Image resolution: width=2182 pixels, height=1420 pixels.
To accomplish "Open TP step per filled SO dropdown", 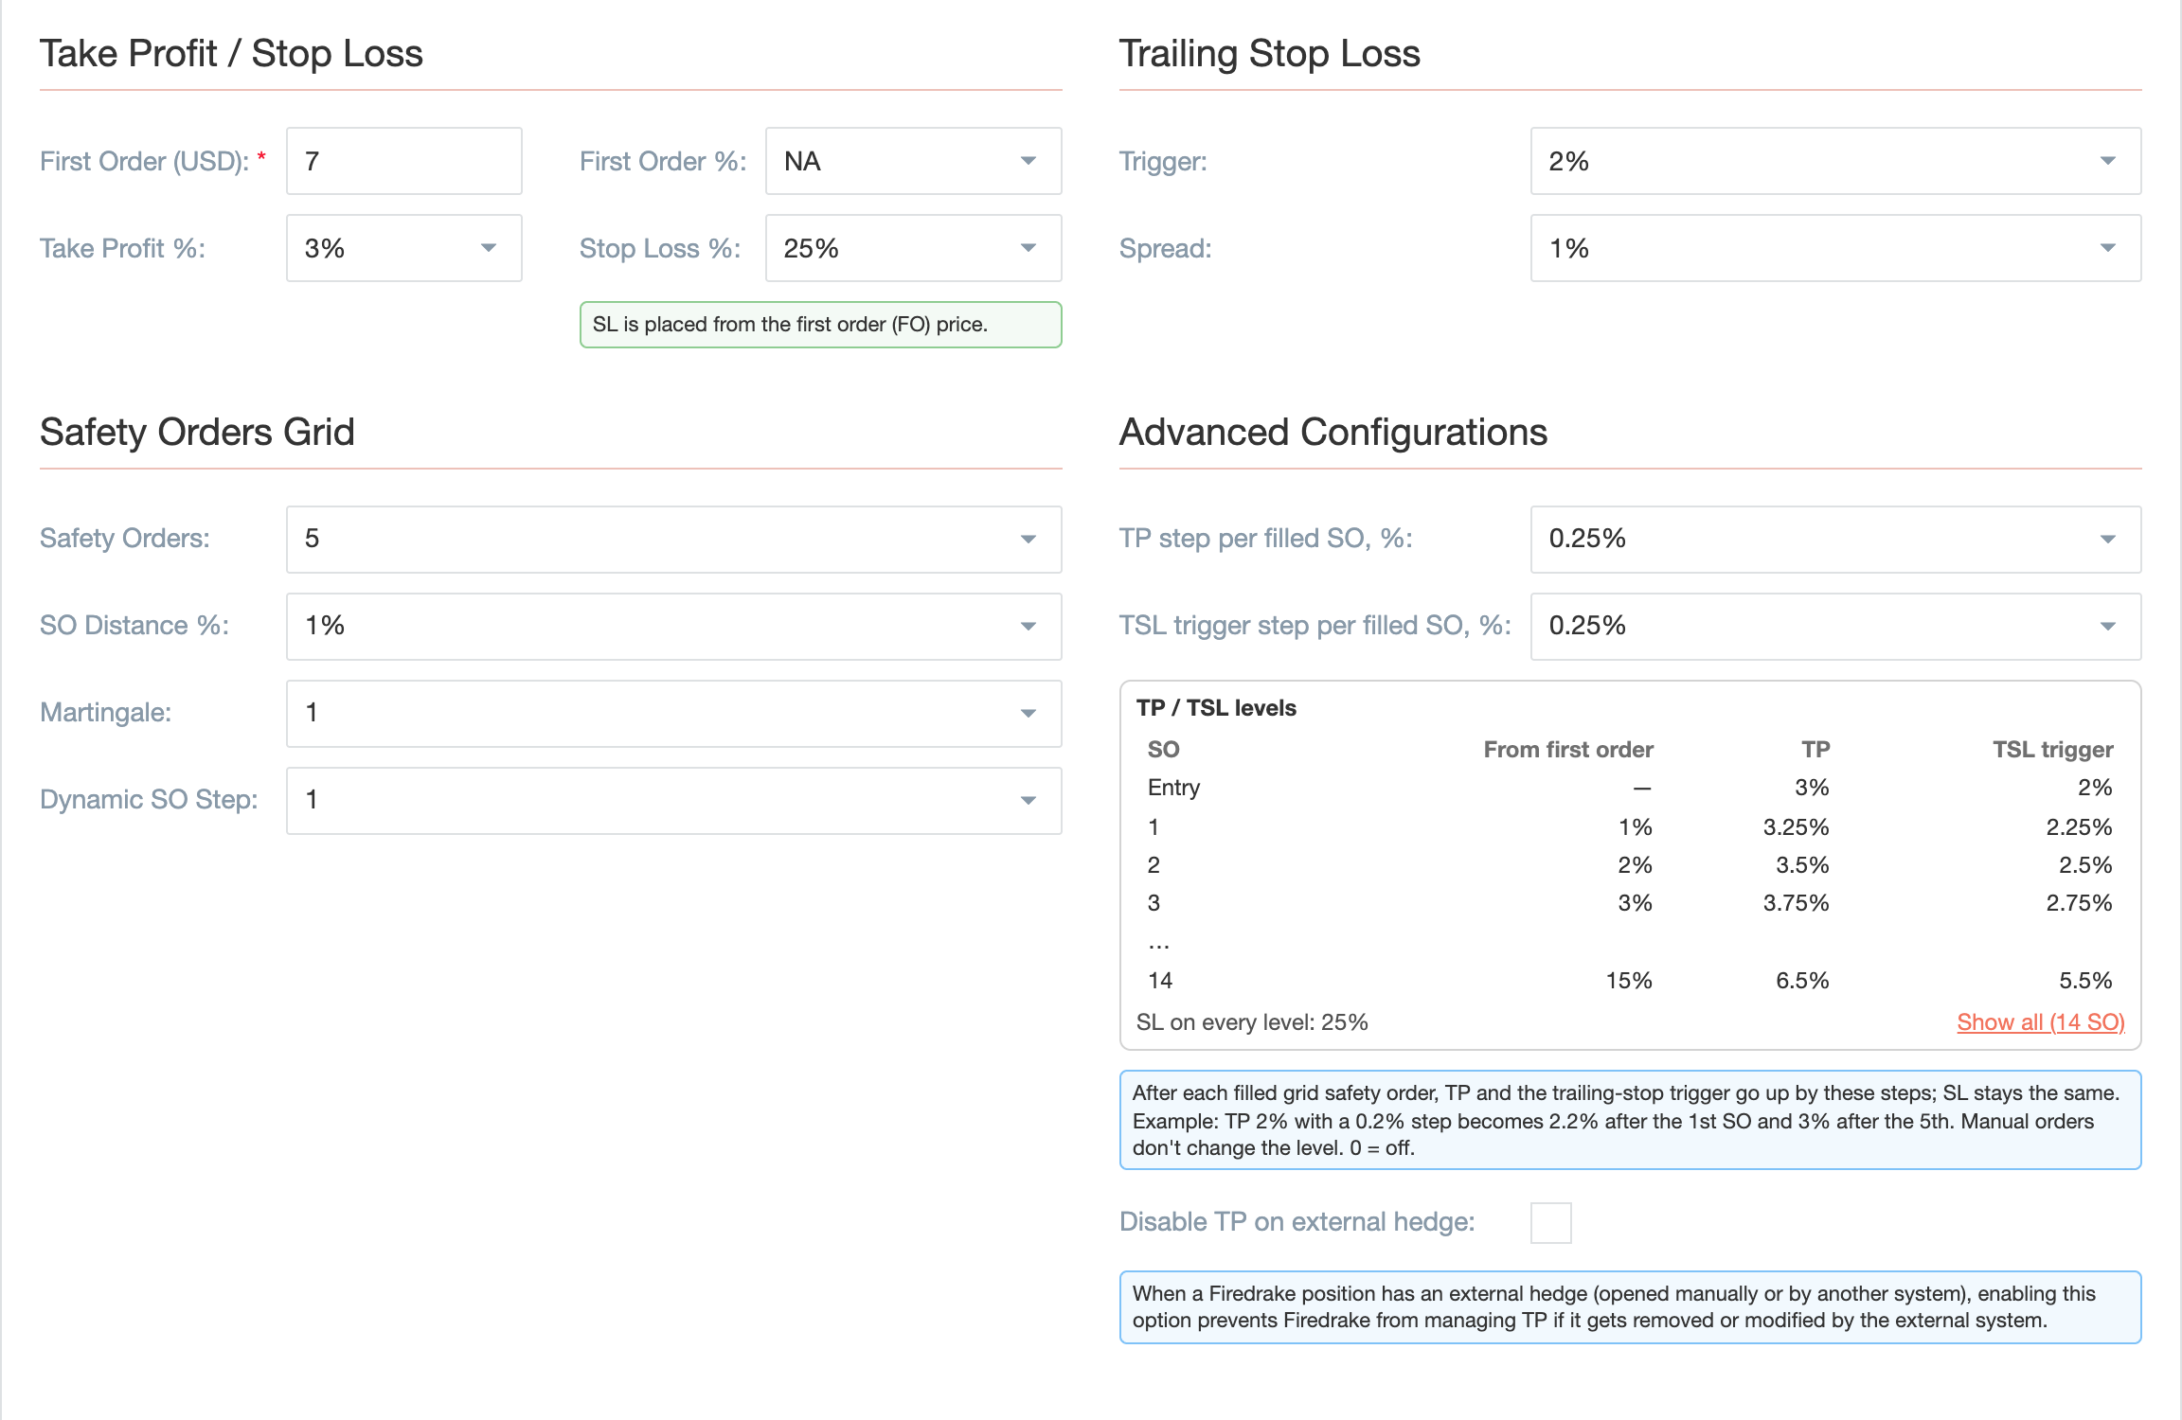I will pyautogui.click(x=1835, y=540).
